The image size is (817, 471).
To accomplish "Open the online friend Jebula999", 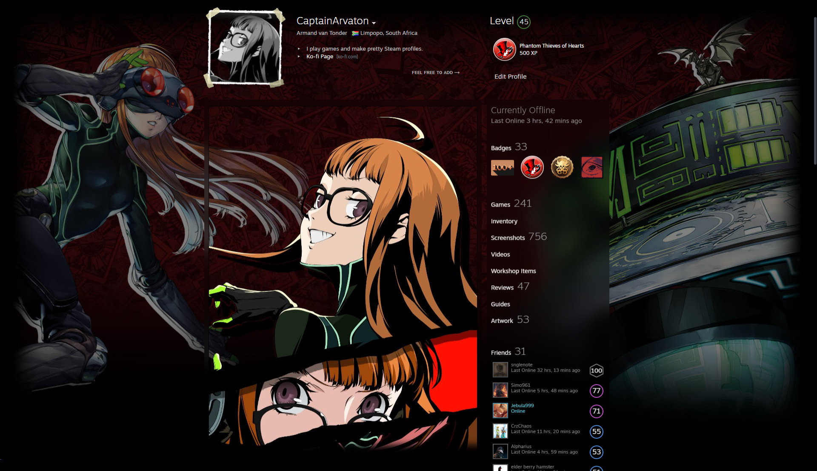I will tap(522, 406).
